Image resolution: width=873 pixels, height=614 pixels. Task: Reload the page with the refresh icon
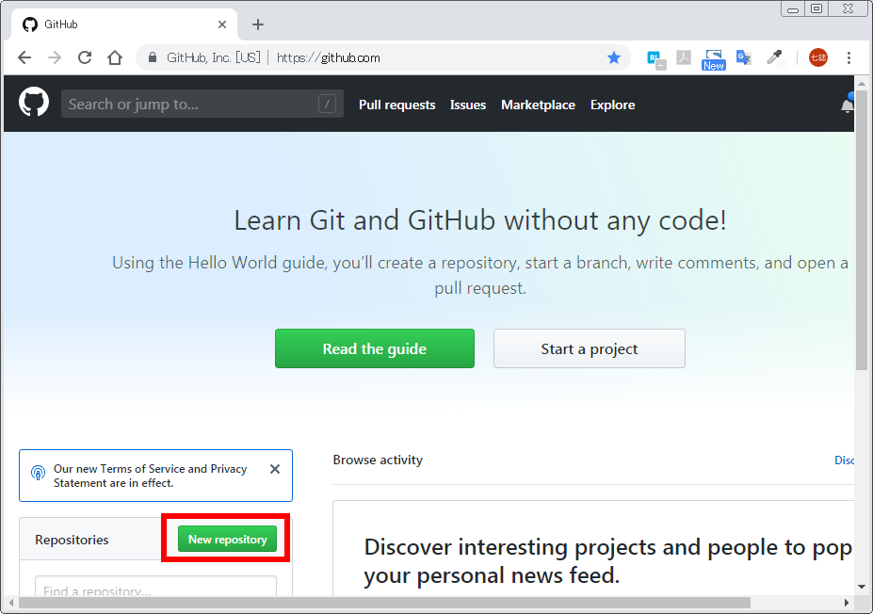tap(85, 57)
